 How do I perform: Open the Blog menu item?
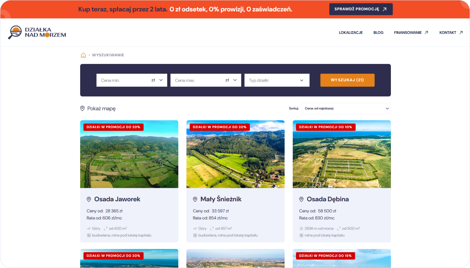[378, 32]
